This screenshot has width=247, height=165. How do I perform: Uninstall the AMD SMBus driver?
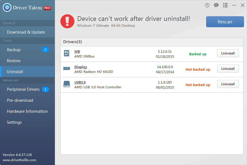(x=228, y=53)
